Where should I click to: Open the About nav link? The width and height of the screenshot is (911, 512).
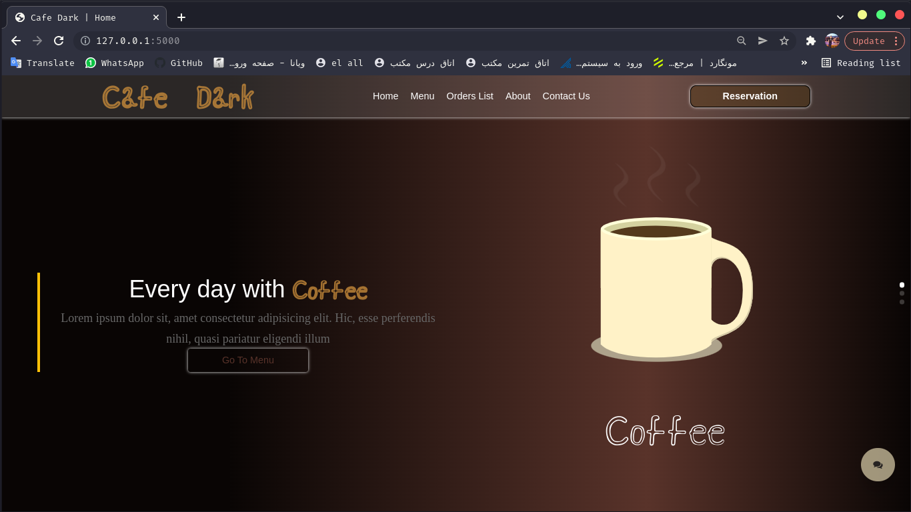[x=518, y=96]
